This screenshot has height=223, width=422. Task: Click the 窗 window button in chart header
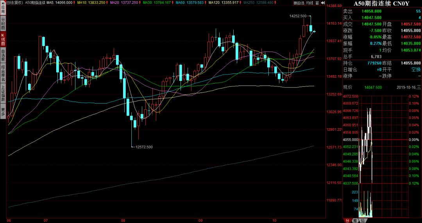point(317,3)
